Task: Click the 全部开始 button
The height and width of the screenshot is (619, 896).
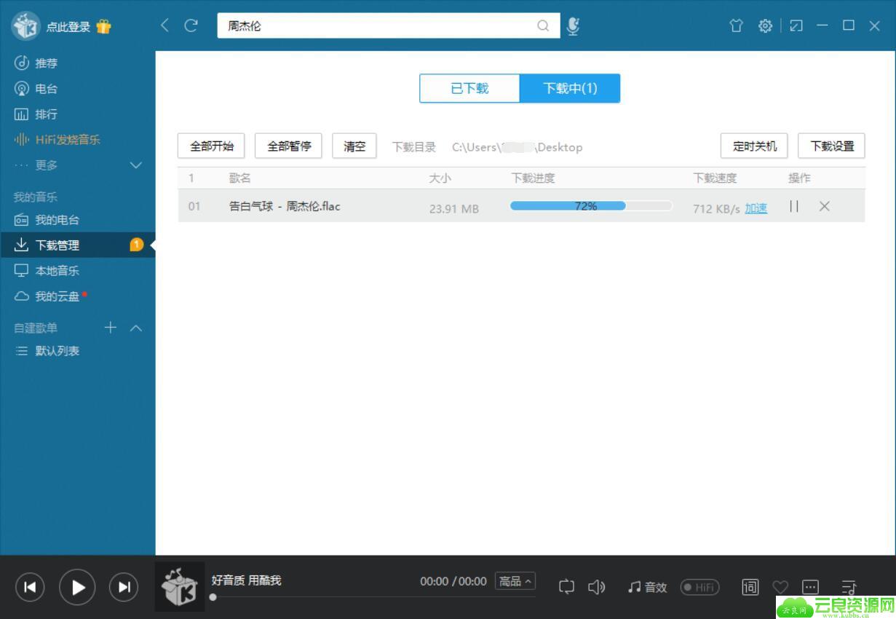Action: [212, 146]
